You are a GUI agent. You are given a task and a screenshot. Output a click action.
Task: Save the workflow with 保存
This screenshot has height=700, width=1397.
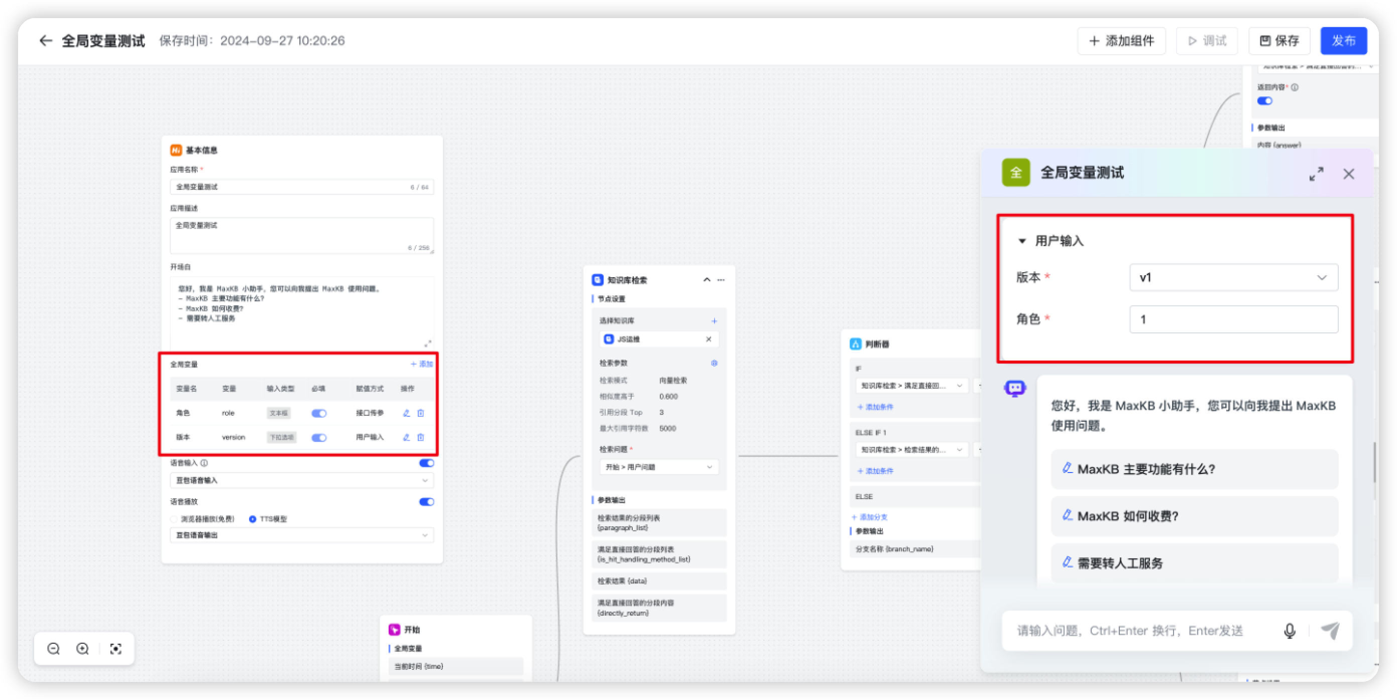tap(1279, 41)
